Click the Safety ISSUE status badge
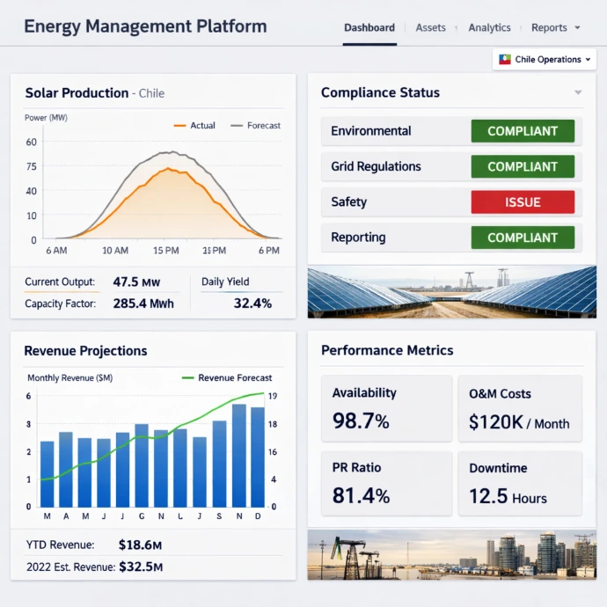The image size is (607, 607). [x=523, y=202]
